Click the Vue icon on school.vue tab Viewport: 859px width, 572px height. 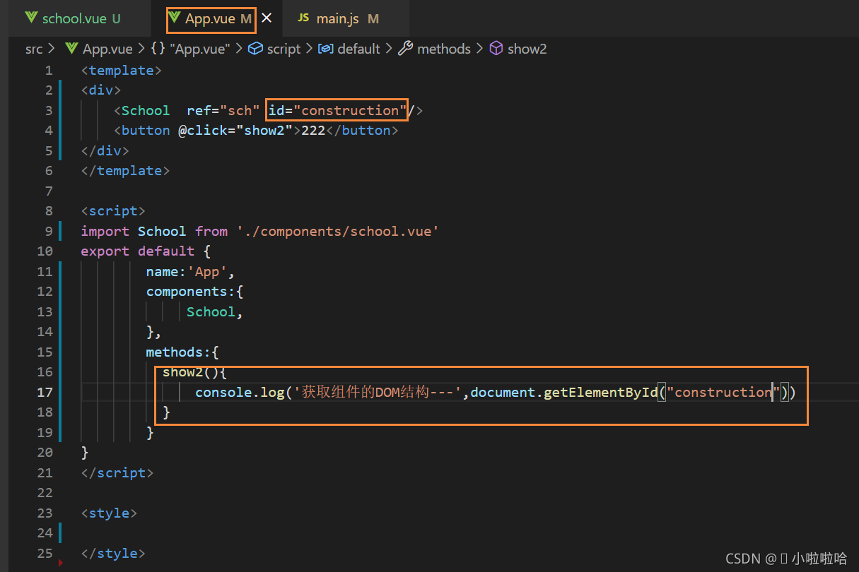coord(31,18)
